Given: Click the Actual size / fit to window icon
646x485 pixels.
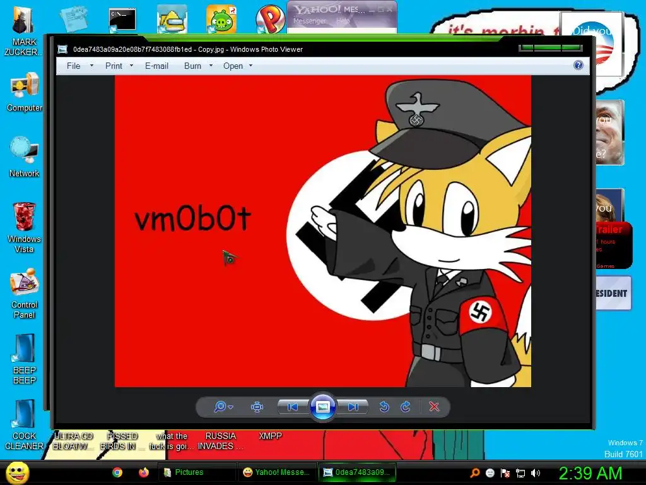Looking at the screenshot, I should click(257, 407).
